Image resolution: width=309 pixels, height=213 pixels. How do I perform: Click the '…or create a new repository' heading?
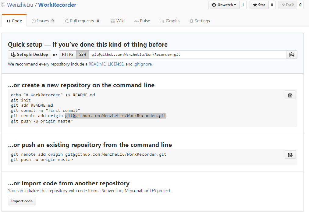(81, 85)
